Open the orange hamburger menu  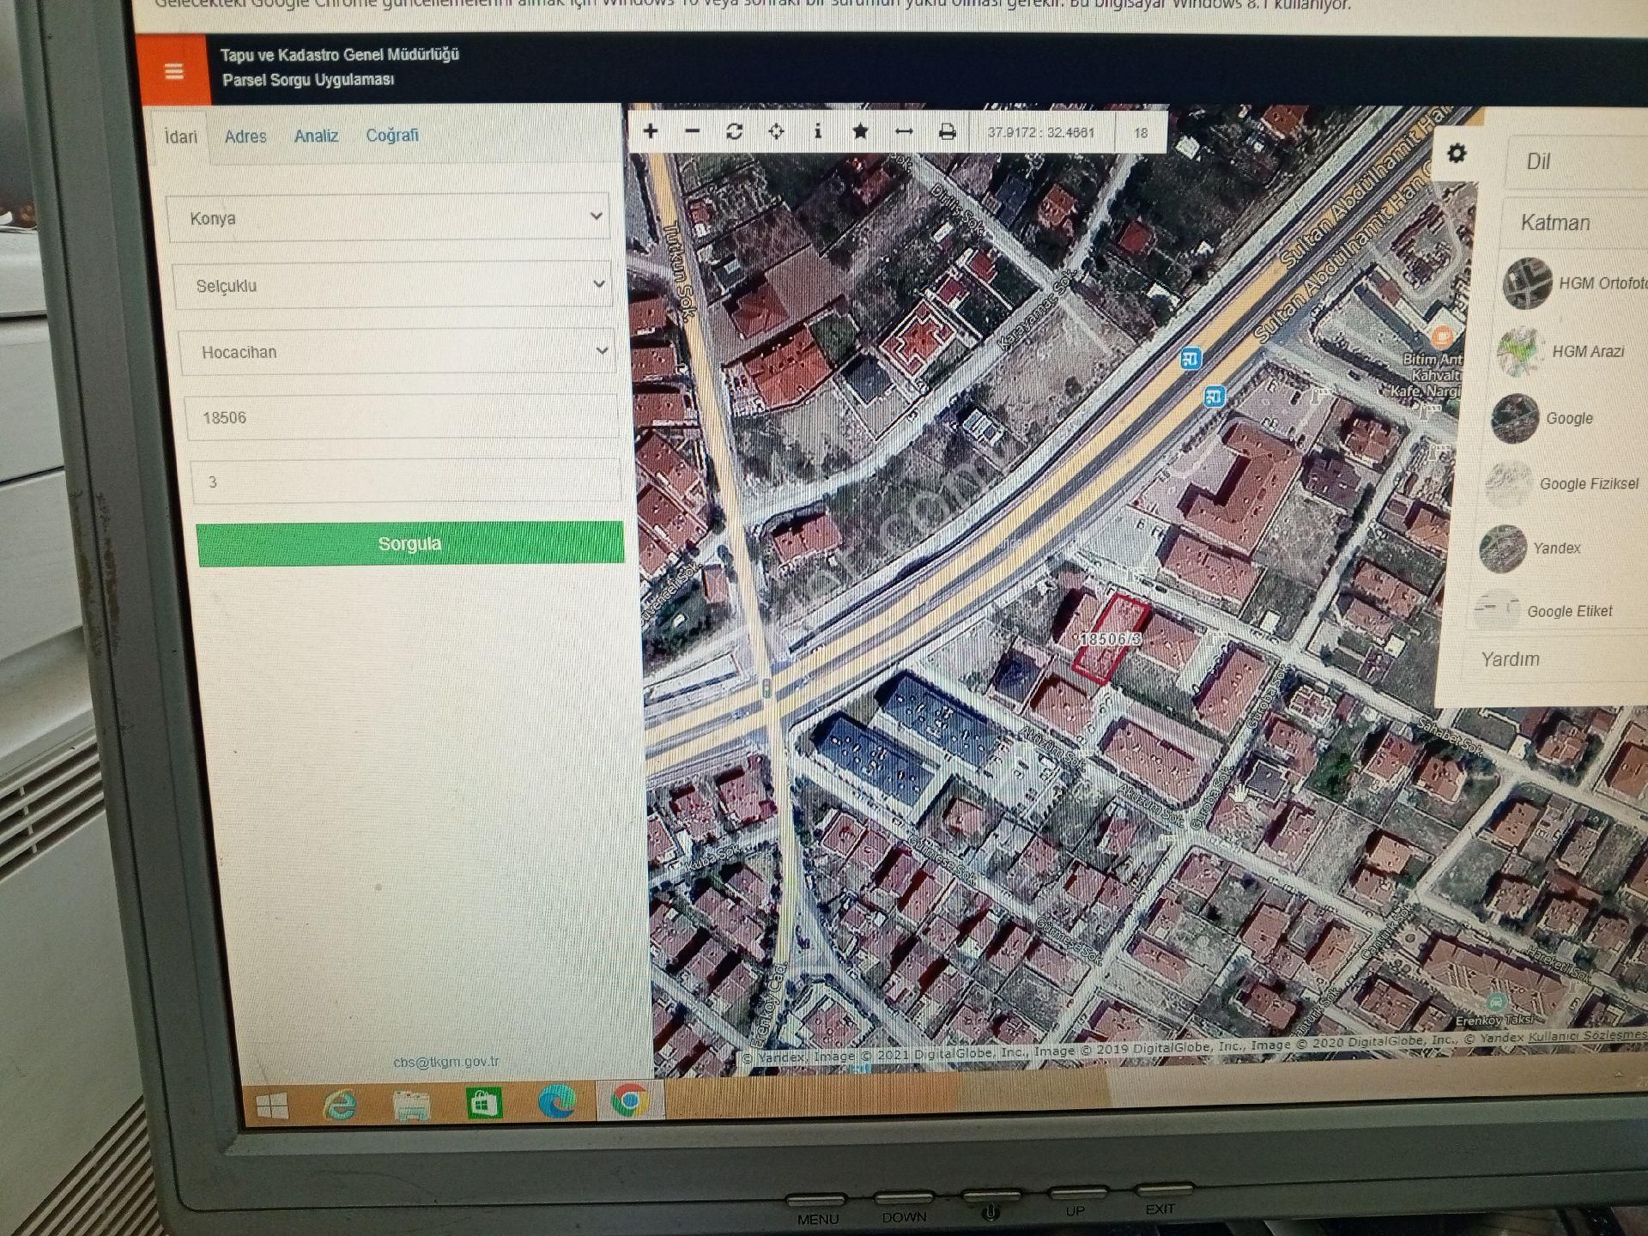click(173, 70)
